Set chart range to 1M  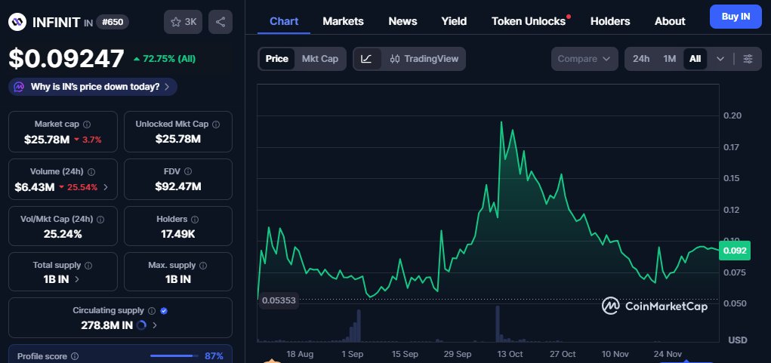click(669, 59)
